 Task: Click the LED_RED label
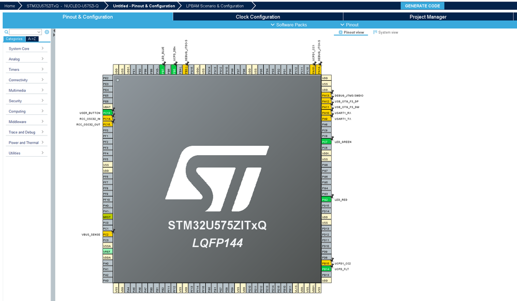[341, 200]
